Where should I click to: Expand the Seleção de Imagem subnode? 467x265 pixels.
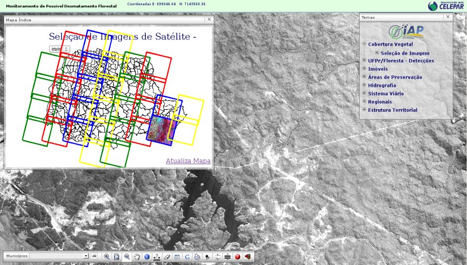click(x=377, y=52)
